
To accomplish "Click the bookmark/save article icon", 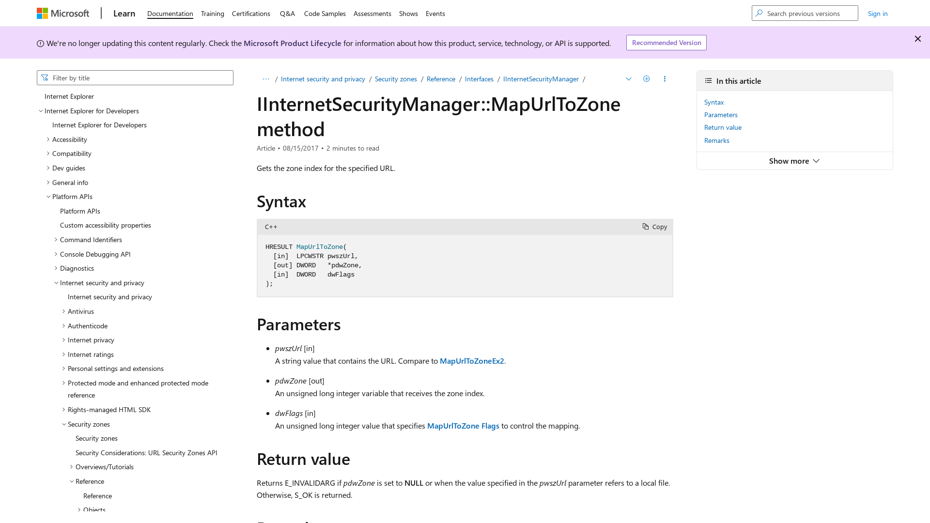I will pyautogui.click(x=647, y=78).
